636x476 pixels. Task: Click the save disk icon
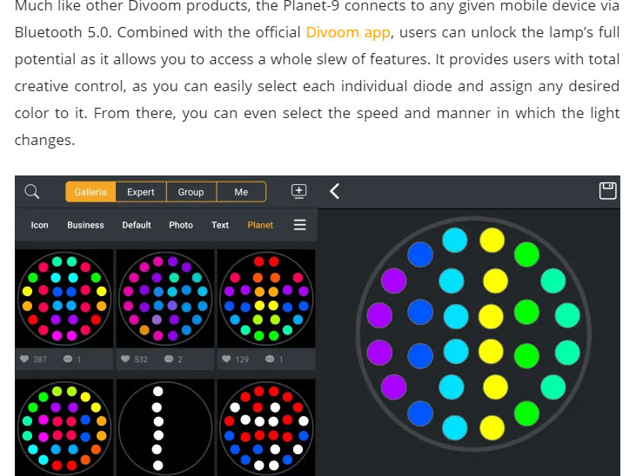pyautogui.click(x=607, y=191)
